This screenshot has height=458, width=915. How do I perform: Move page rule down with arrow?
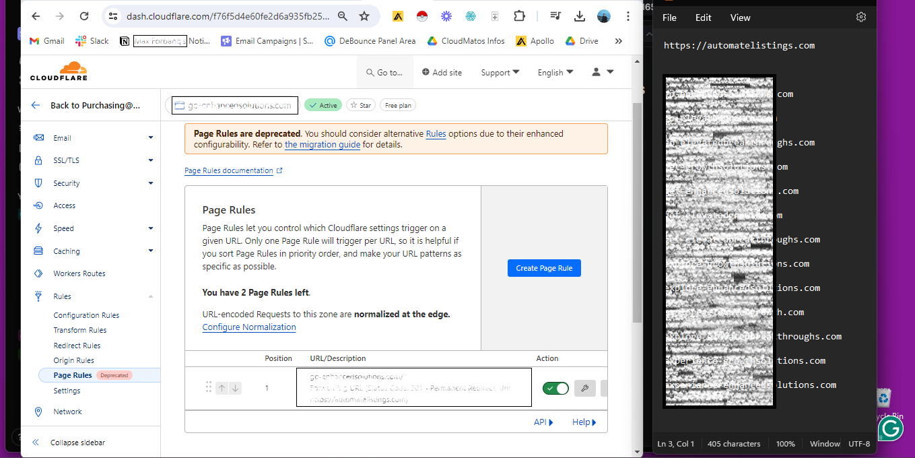(x=235, y=388)
